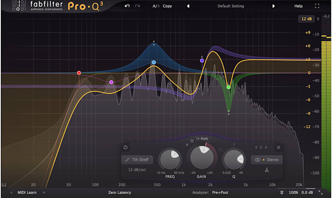The image size is (332, 198).
Task: Open the Help menu
Action: 298,6
